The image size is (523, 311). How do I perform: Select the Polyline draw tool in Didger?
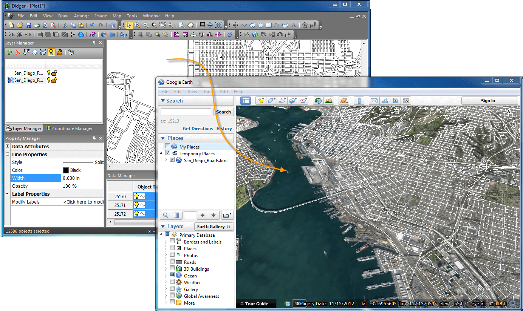tap(244, 25)
